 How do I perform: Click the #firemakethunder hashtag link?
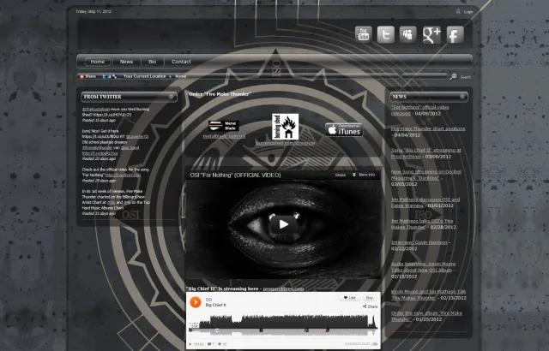pyautogui.click(x=97, y=148)
